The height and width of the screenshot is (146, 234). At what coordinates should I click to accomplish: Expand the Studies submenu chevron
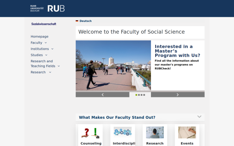46,55
